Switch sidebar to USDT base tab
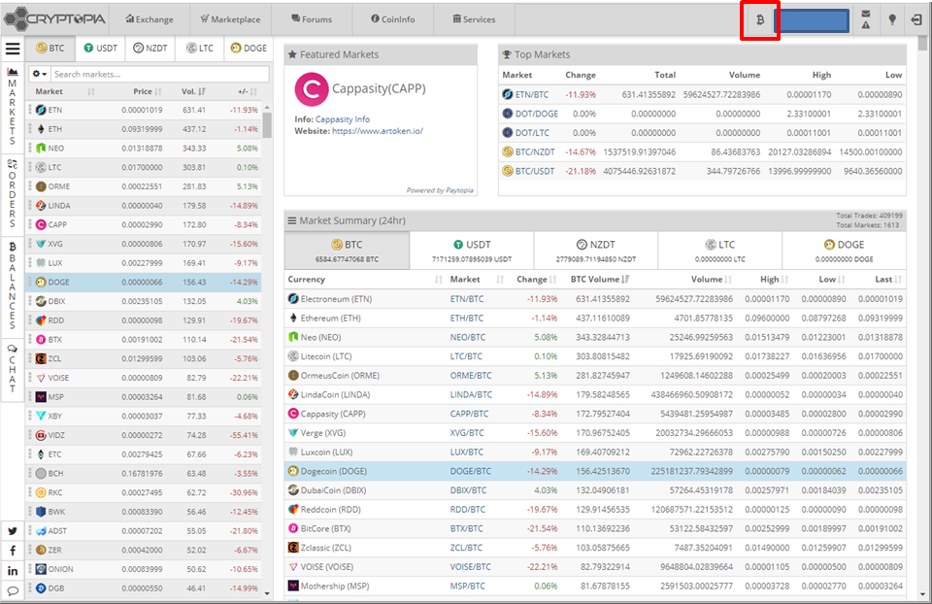This screenshot has width=932, height=604. pos(100,49)
